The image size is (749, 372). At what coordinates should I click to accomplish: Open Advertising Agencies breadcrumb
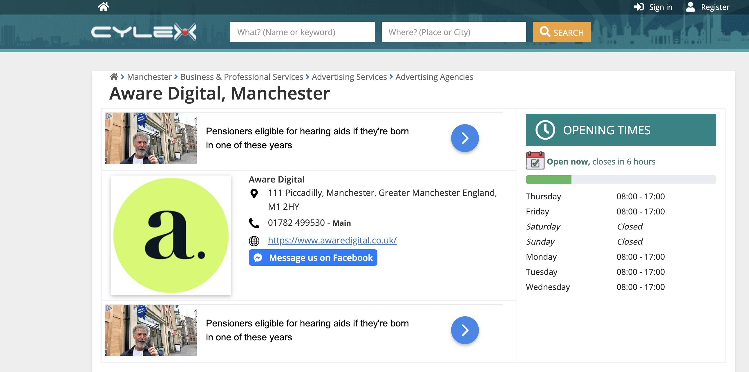[434, 77]
